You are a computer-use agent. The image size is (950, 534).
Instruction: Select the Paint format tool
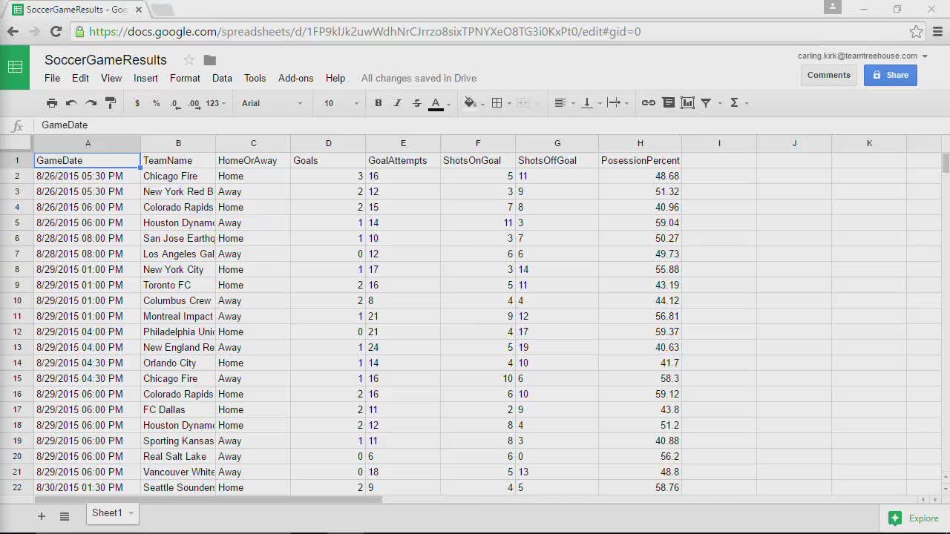coord(109,103)
